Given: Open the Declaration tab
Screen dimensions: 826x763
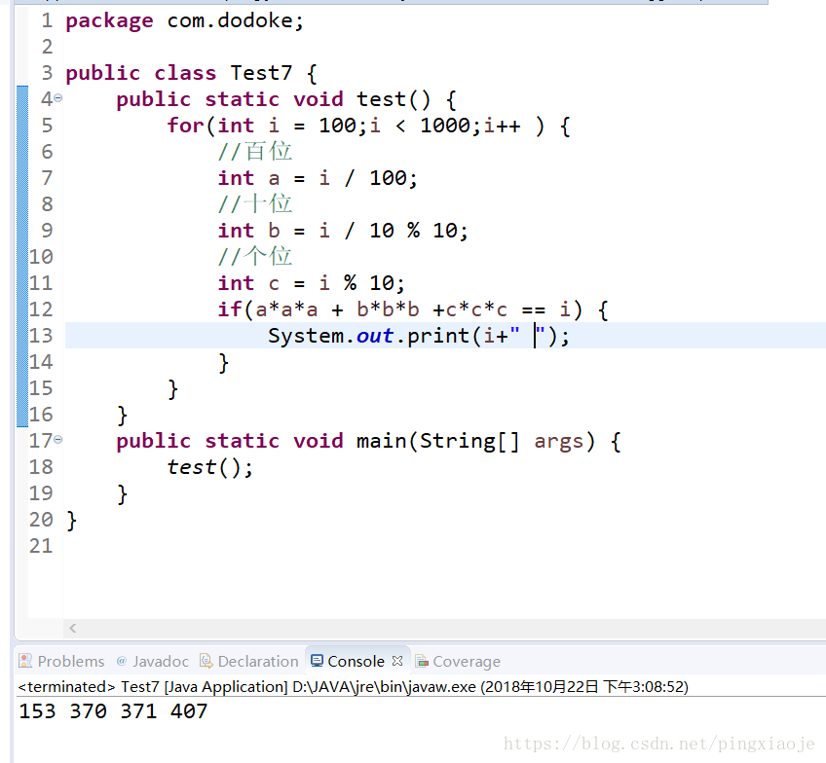Looking at the screenshot, I should (x=249, y=661).
